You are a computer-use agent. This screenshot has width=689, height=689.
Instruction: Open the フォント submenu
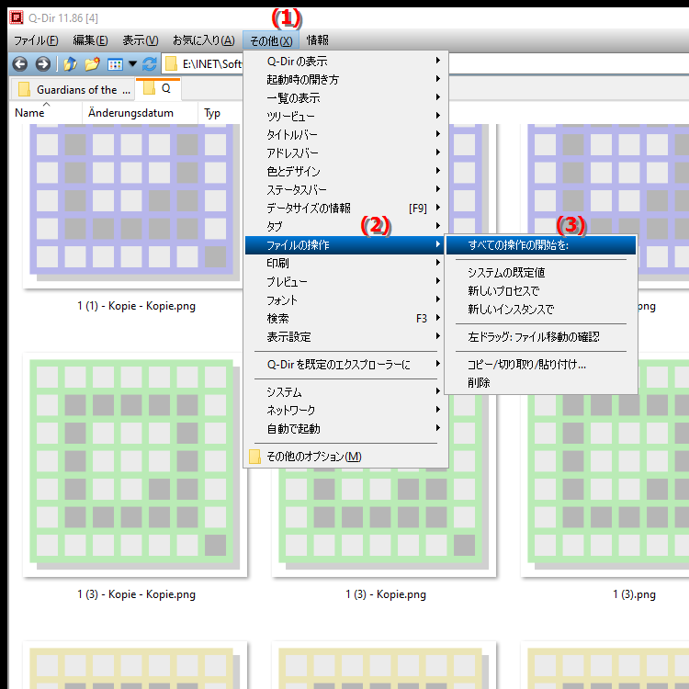[x=344, y=300]
